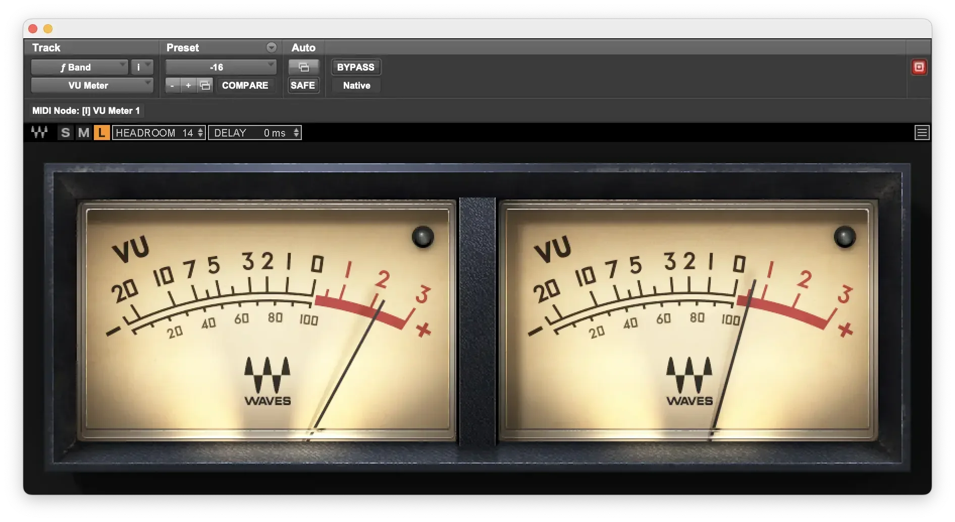Image resolution: width=955 pixels, height=522 pixels.
Task: Click the right VU meter overload LED
Action: tap(844, 236)
